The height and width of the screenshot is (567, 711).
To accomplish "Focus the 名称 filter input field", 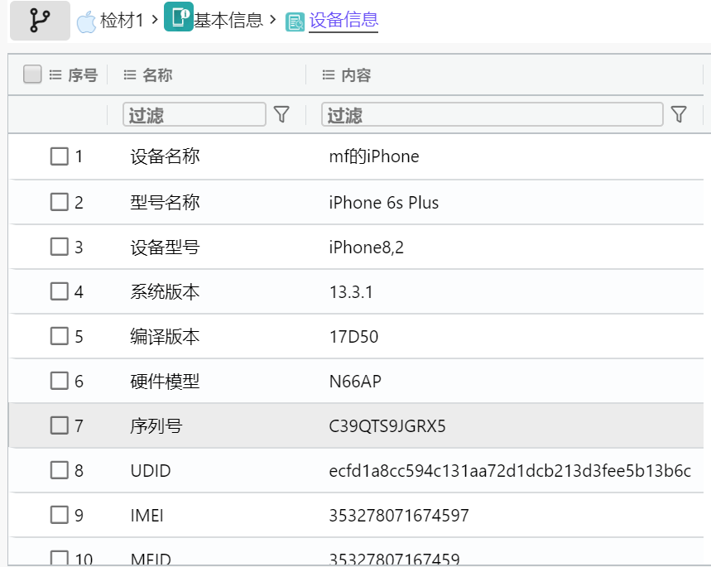I will coord(195,114).
